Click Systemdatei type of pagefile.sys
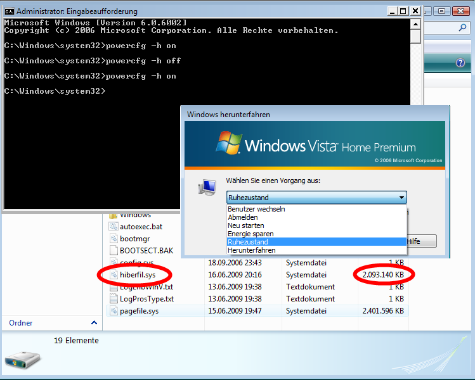 click(x=306, y=311)
